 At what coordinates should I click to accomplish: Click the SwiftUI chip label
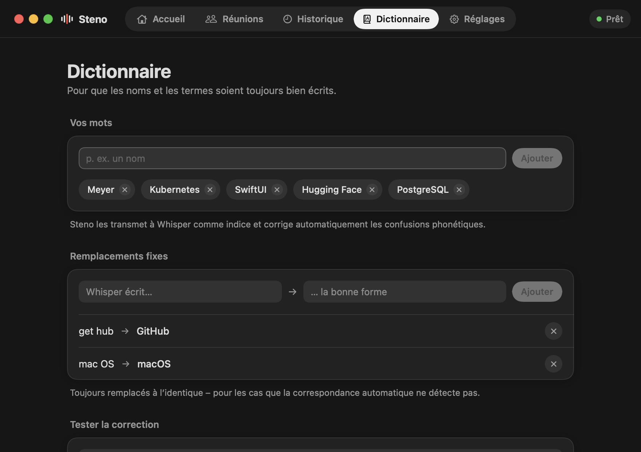point(251,190)
